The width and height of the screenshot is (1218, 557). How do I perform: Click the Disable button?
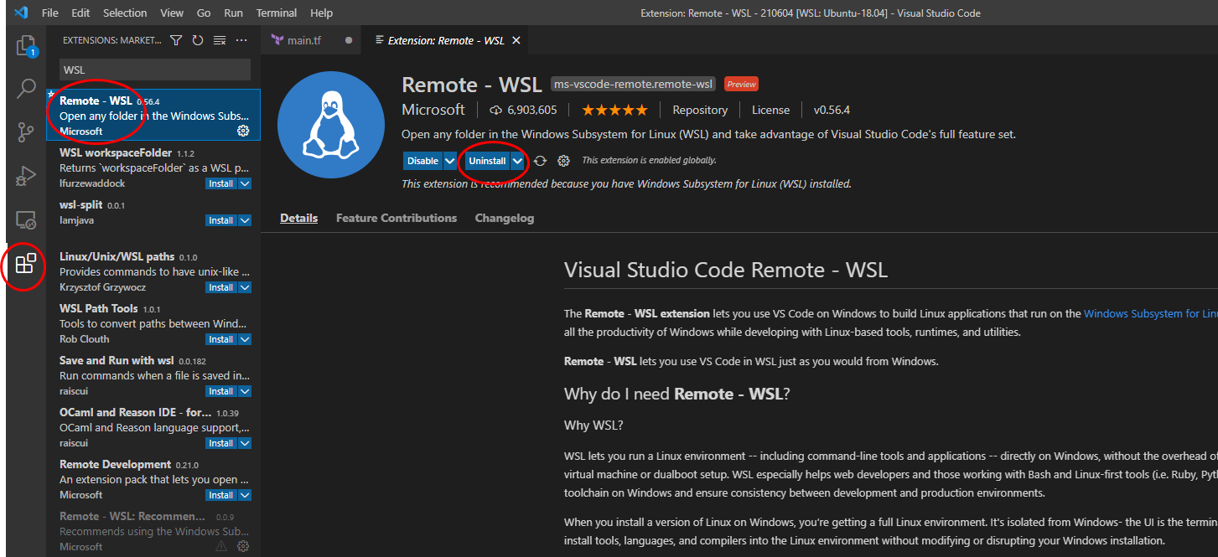tap(422, 161)
